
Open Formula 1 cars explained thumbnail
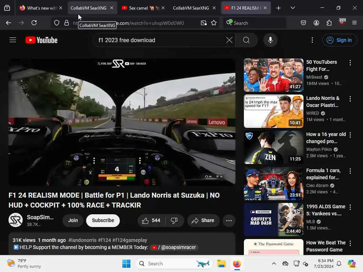coord(273,183)
